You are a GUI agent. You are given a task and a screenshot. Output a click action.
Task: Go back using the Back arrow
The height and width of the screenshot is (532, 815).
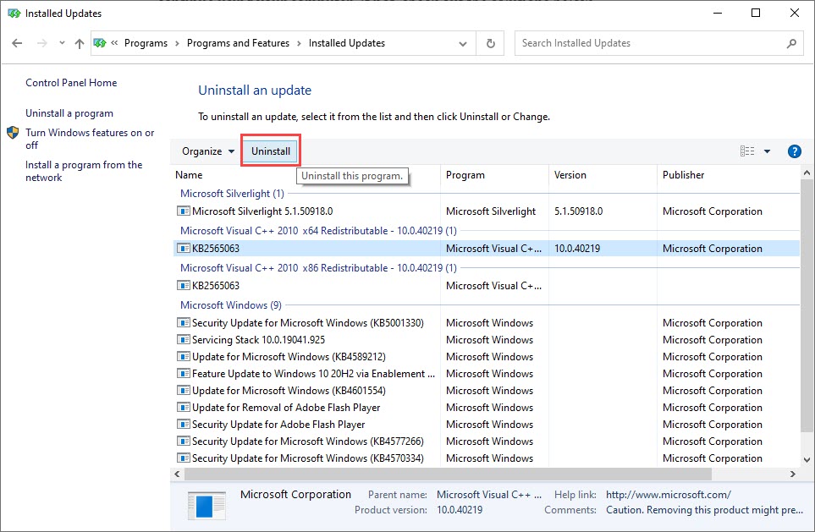tap(17, 43)
